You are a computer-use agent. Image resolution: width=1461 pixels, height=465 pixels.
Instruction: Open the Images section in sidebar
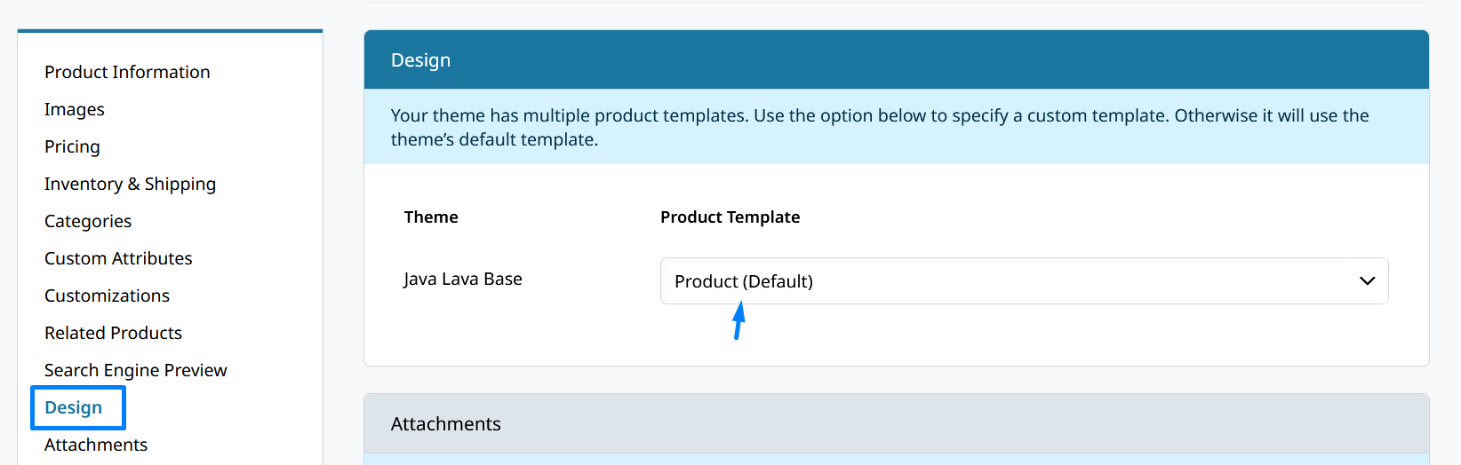75,109
